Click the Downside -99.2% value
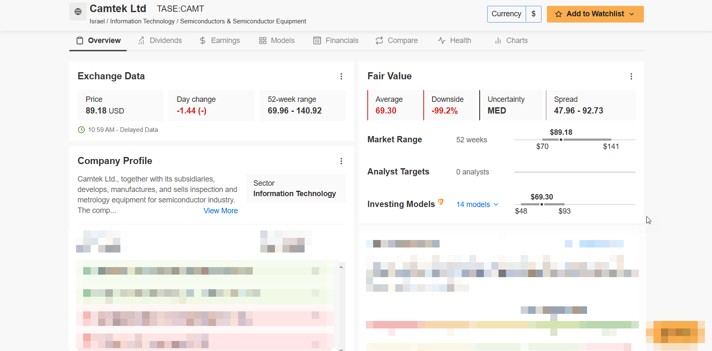 [445, 111]
